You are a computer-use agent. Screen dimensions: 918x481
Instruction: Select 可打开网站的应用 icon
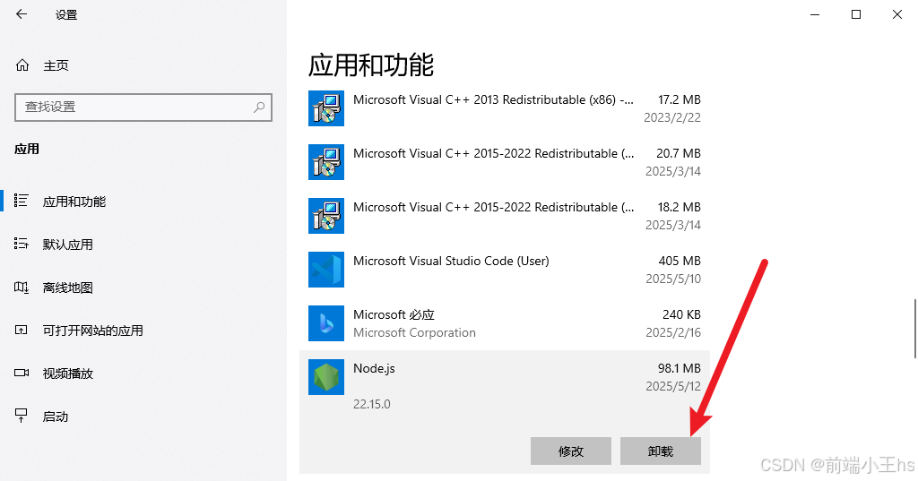tap(22, 330)
